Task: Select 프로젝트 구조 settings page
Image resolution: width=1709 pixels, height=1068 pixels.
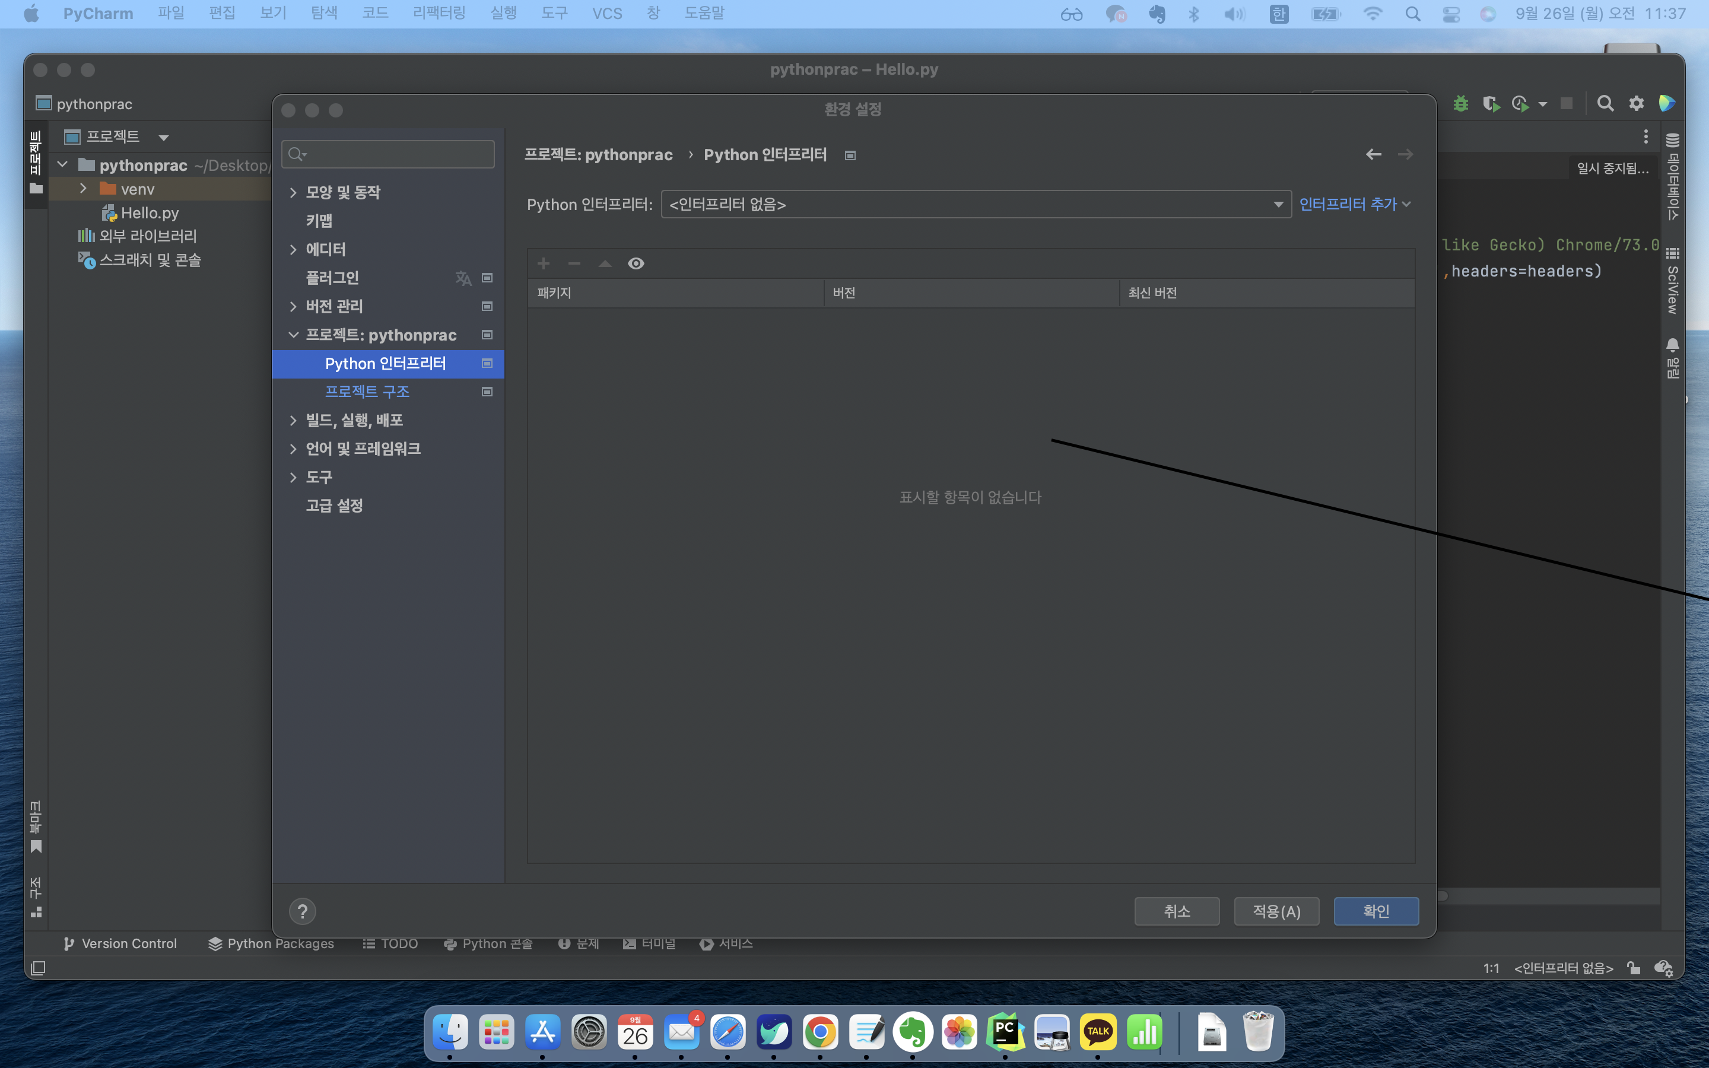Action: pyautogui.click(x=367, y=392)
